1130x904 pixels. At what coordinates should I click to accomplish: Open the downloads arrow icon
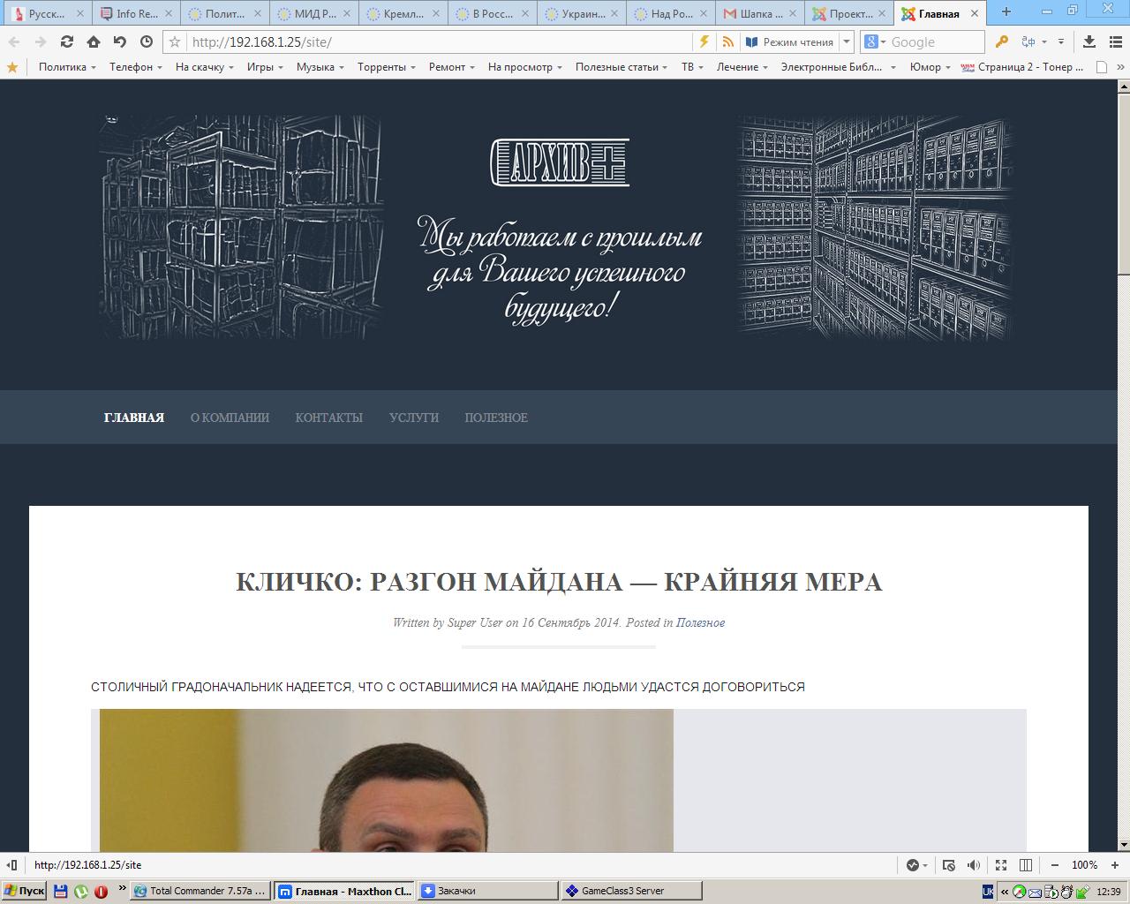[1089, 41]
